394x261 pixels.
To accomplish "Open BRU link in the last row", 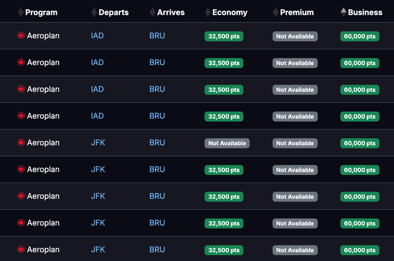I will click(x=157, y=249).
